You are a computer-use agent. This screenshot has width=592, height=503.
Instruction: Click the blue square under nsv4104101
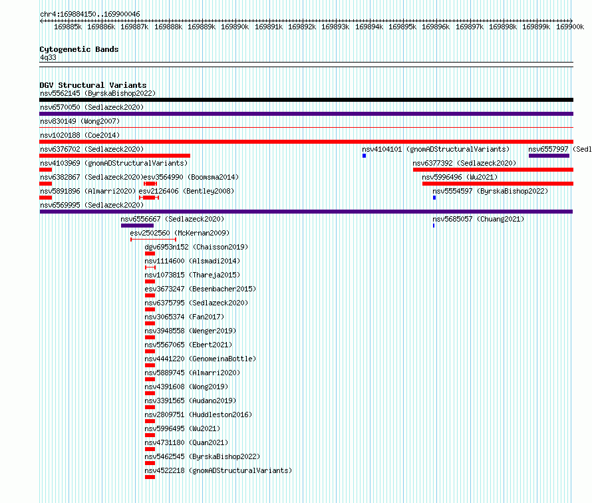tap(365, 156)
